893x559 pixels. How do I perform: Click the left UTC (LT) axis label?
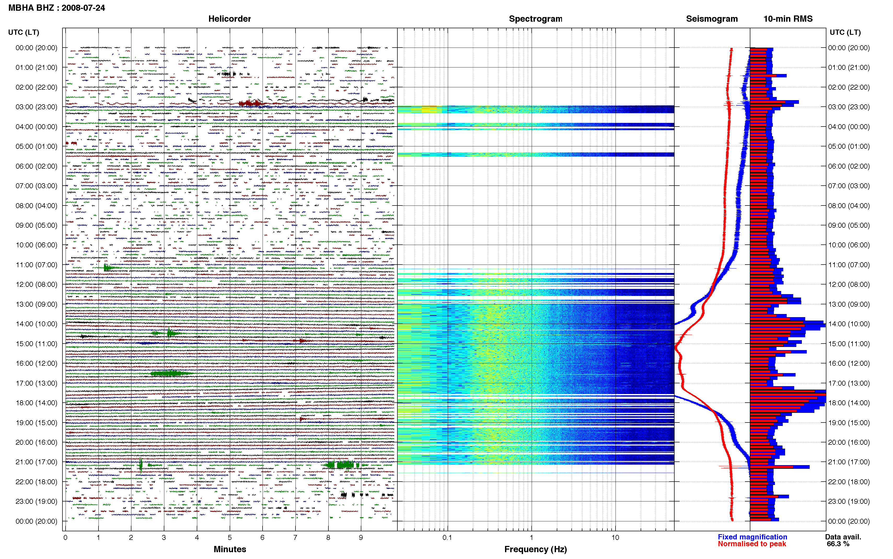[x=24, y=32]
